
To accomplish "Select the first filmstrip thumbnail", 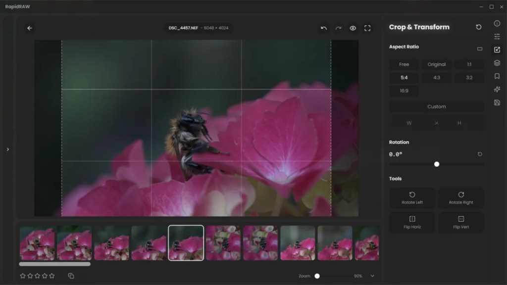I will (37, 243).
